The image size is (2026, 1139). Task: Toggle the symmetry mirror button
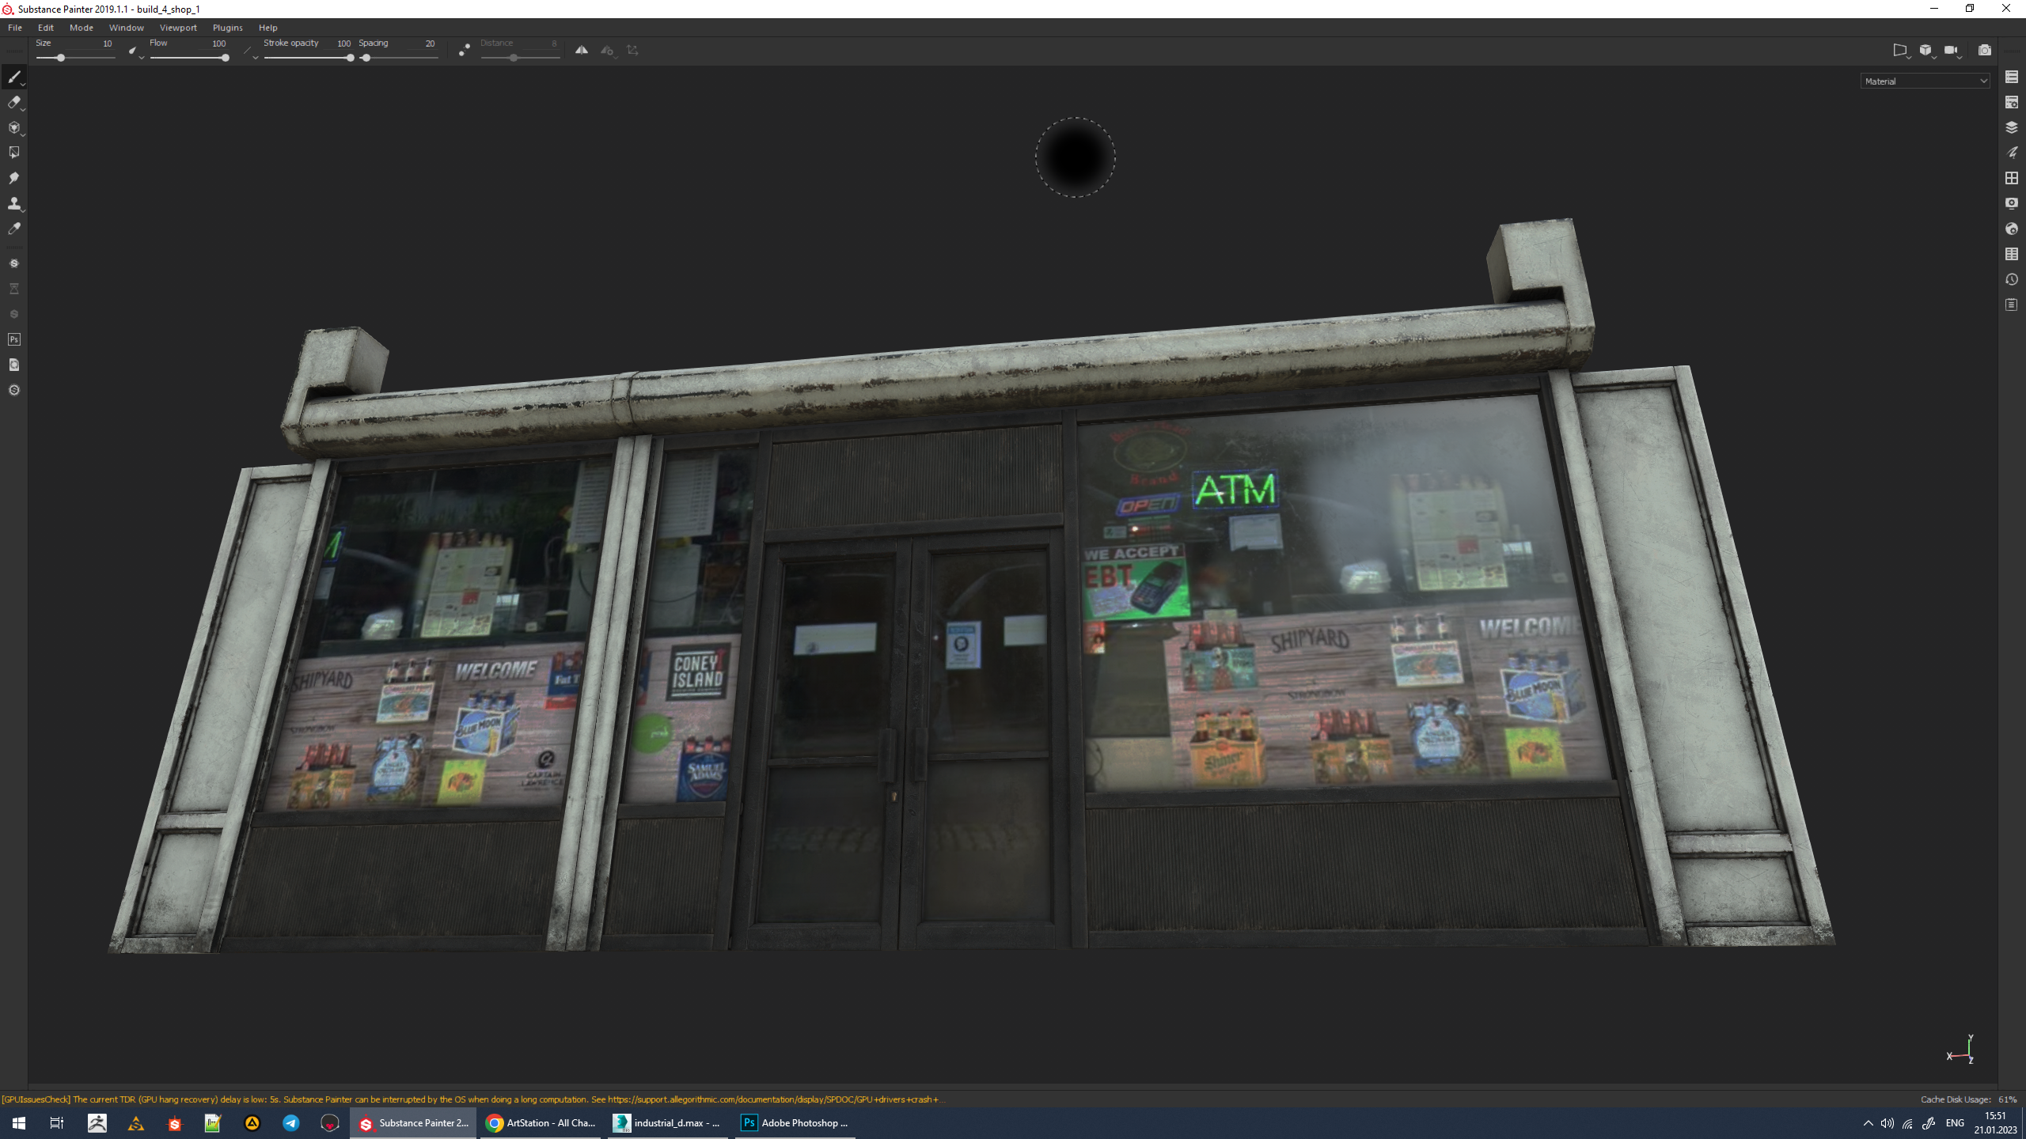point(582,50)
